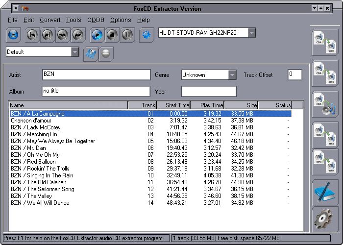Select track BZN / Lady McCorey
The height and width of the screenshot is (245, 343).
point(150,127)
